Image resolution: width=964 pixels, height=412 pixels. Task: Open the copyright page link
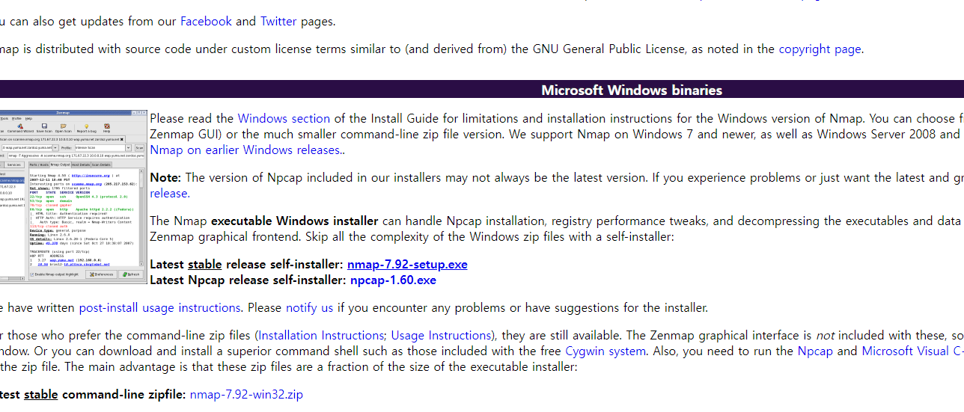pos(820,49)
